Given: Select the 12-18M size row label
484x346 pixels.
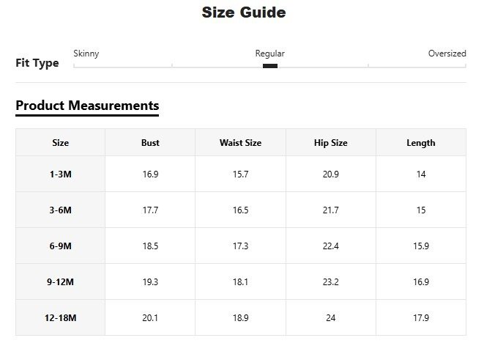Looking at the screenshot, I should pos(61,318).
